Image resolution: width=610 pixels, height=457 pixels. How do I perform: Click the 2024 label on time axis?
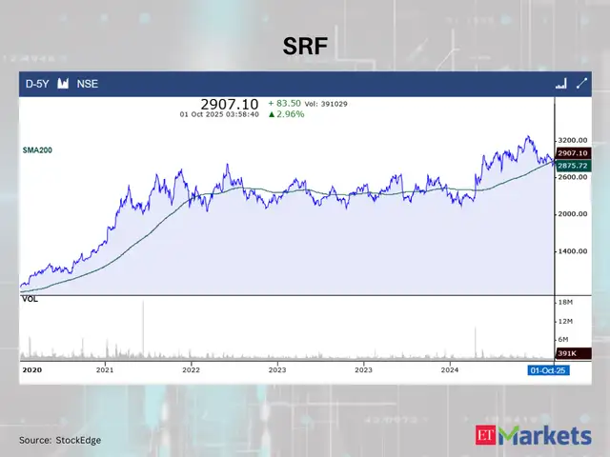tap(450, 369)
